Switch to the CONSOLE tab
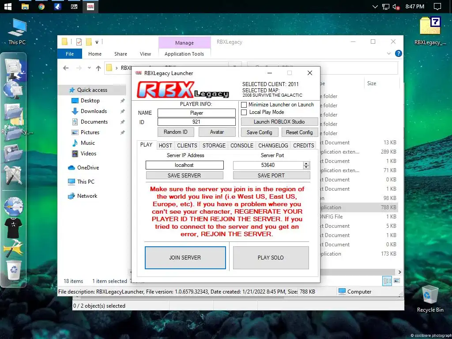 (x=241, y=145)
